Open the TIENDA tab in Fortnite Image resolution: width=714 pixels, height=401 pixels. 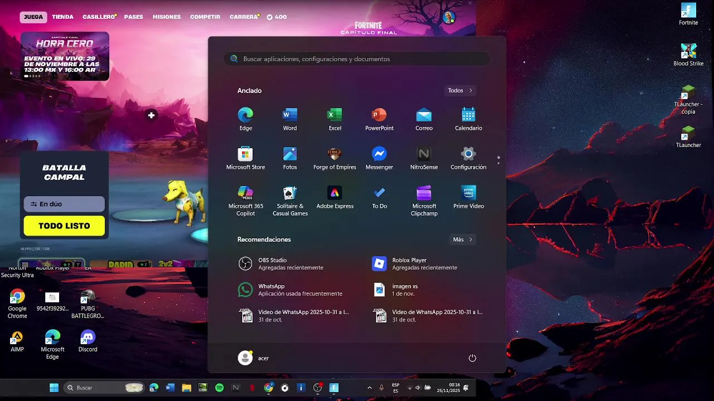(x=62, y=17)
